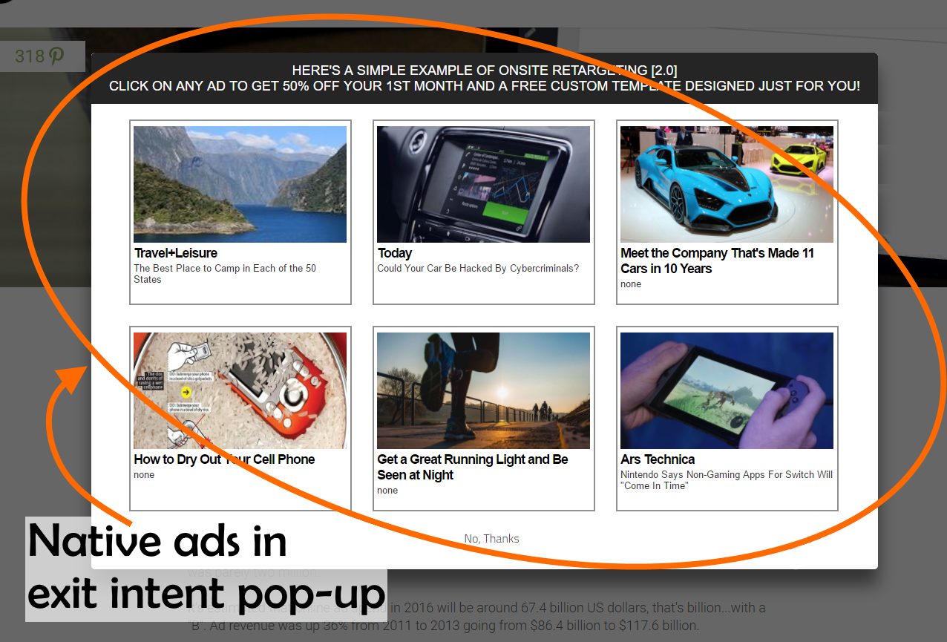Open the Nintendo non-gaming apps headline

click(x=726, y=480)
